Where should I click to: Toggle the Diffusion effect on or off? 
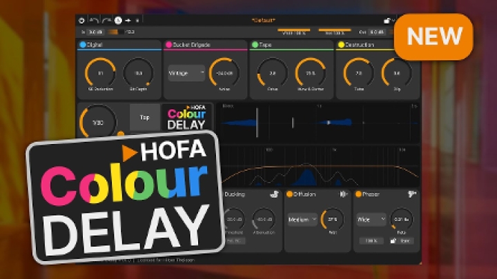coord(289,194)
